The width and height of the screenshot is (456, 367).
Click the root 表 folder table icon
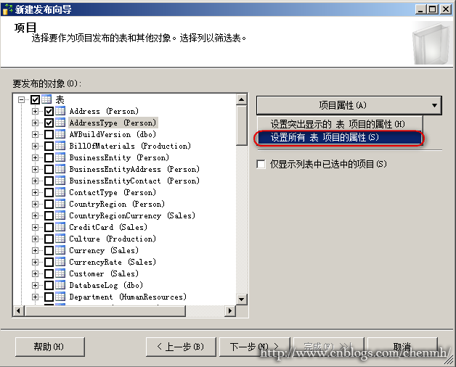[x=47, y=99]
